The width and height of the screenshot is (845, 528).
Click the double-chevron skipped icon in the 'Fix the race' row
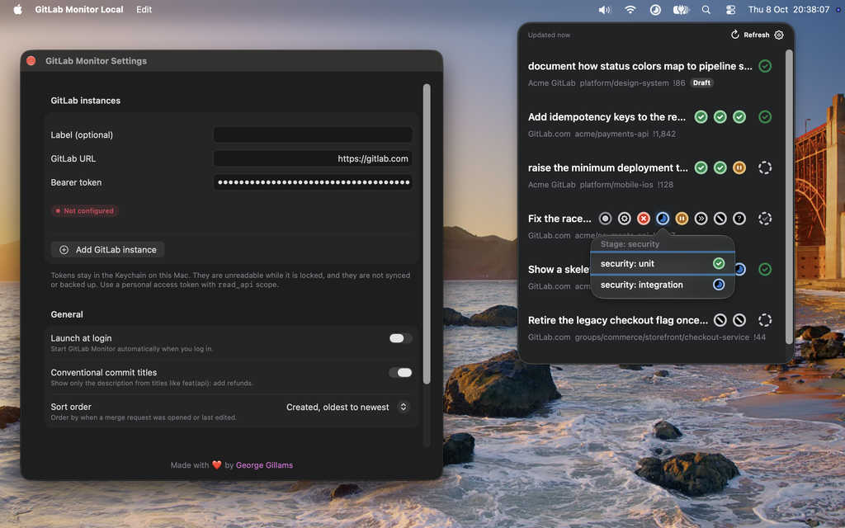(x=701, y=218)
